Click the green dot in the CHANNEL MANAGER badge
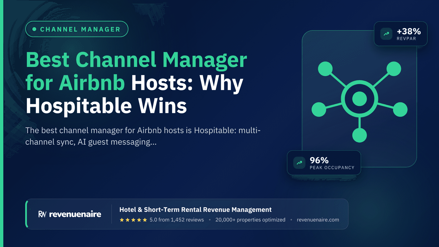439x247 pixels. 34,29
